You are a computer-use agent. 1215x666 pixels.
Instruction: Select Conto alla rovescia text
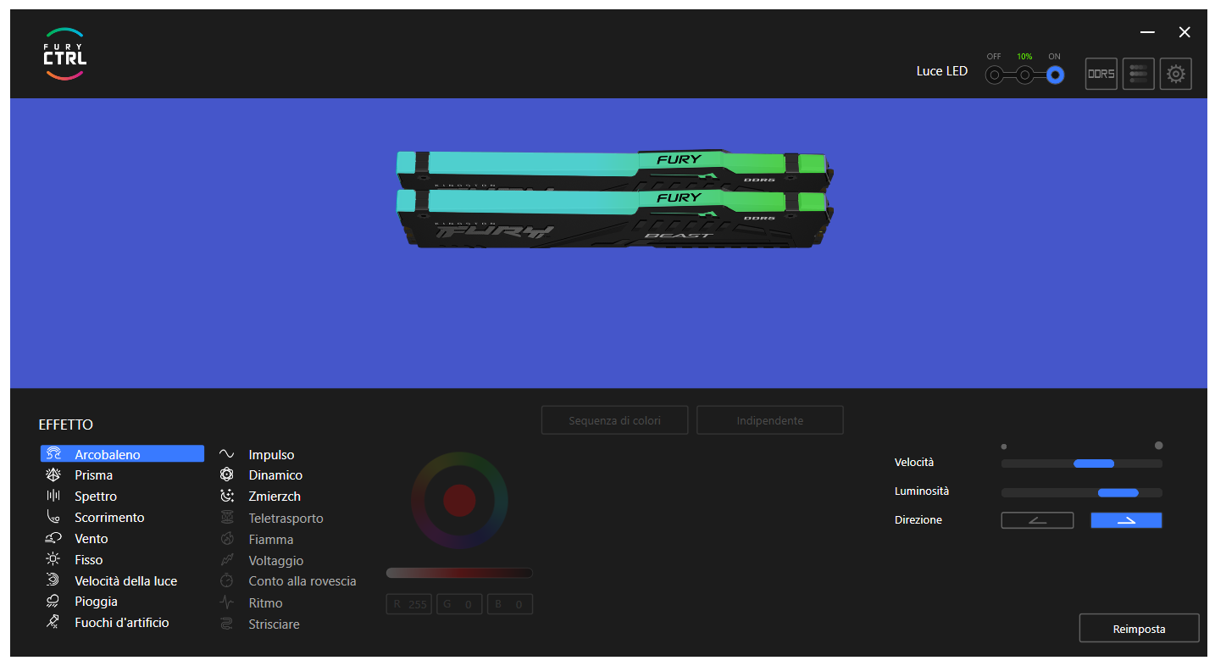pos(302,581)
